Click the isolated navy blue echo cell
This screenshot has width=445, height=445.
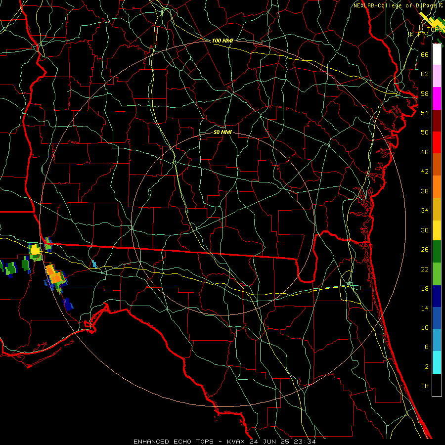coord(68,304)
